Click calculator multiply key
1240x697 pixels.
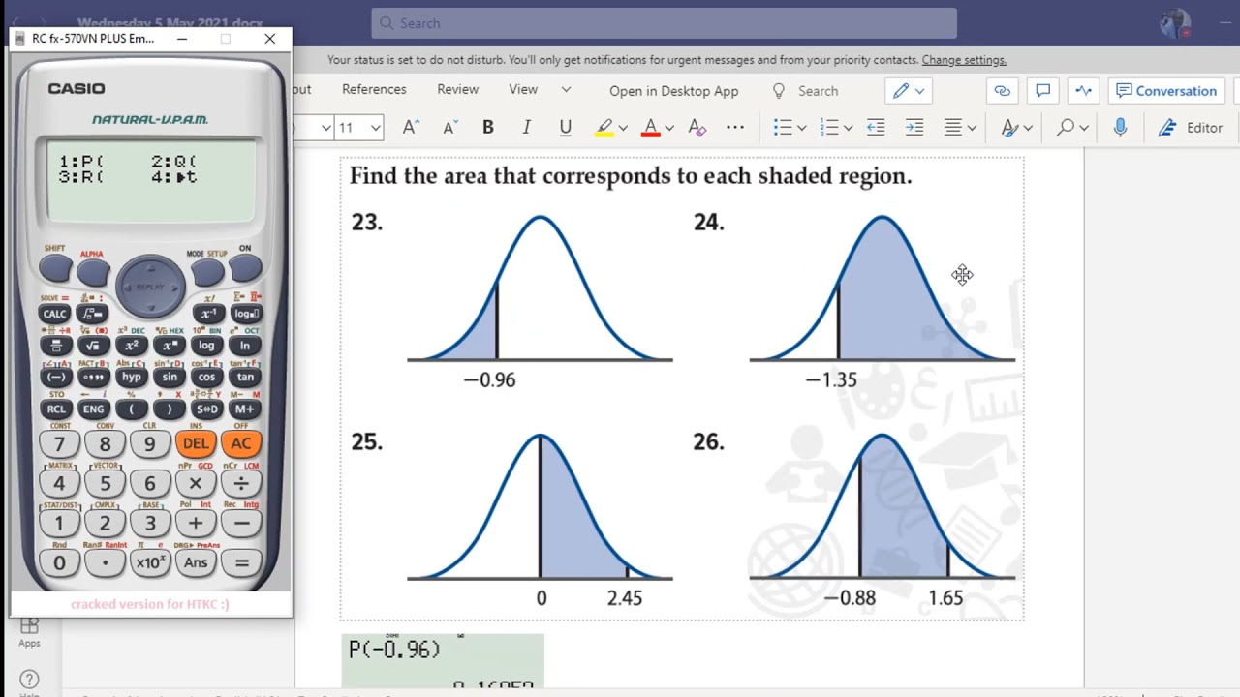(195, 483)
